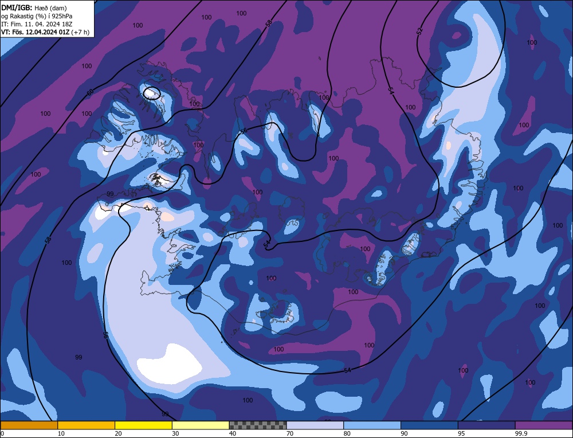Viewport: 573px width, 438px height.
Task: Click the legend tick label '99.9'
Action: pos(520,433)
